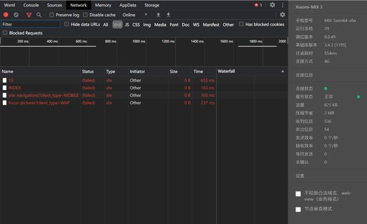Image resolution: width=367 pixels, height=224 pixels.
Task: Check the Hide data URLs option
Action: pyautogui.click(x=67, y=24)
